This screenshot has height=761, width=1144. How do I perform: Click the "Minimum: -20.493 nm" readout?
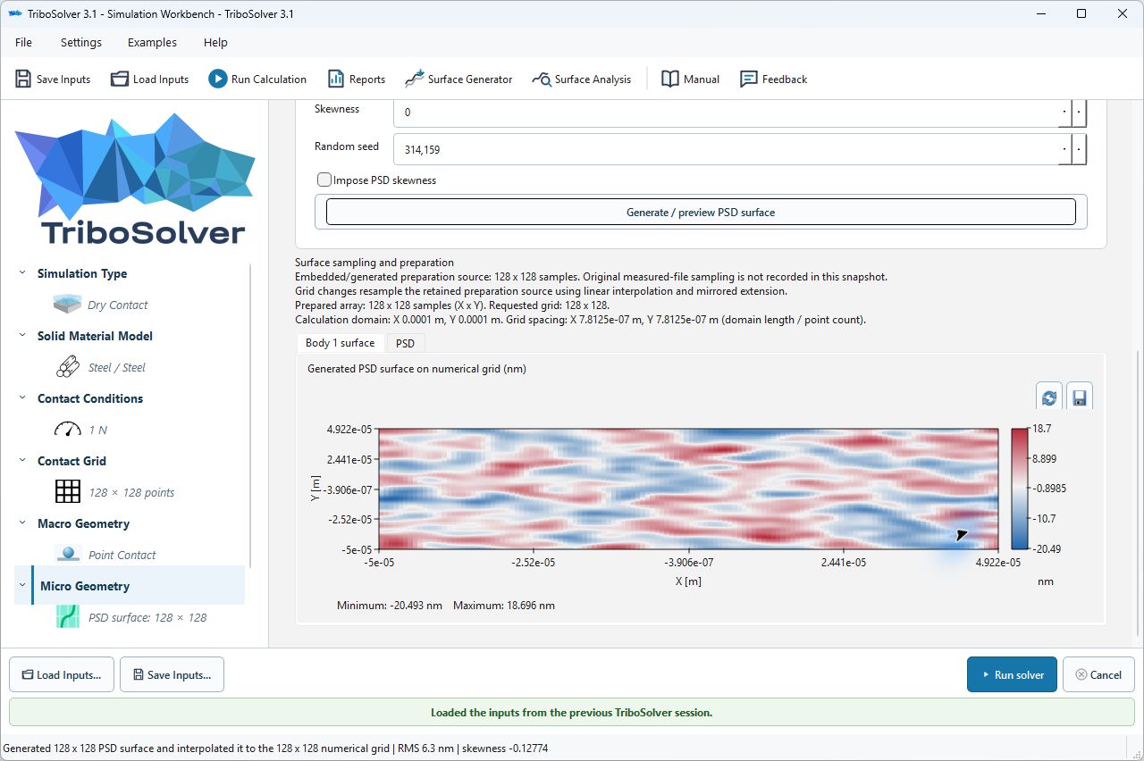[390, 606]
